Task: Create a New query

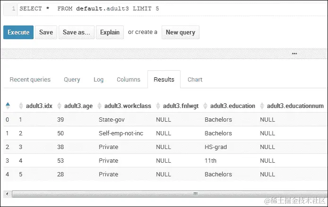Action: click(x=181, y=33)
